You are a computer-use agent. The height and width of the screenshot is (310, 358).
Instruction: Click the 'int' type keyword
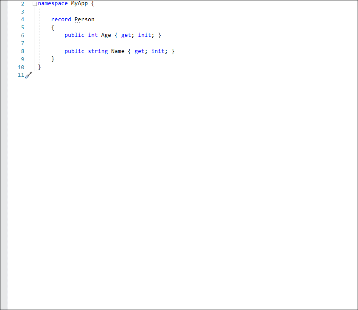click(x=93, y=35)
